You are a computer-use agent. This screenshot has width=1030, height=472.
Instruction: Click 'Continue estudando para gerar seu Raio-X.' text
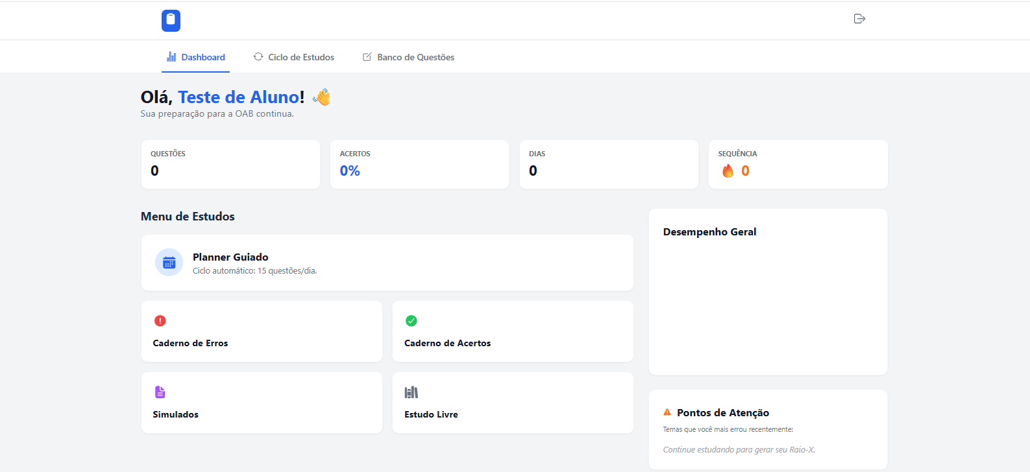(x=739, y=450)
